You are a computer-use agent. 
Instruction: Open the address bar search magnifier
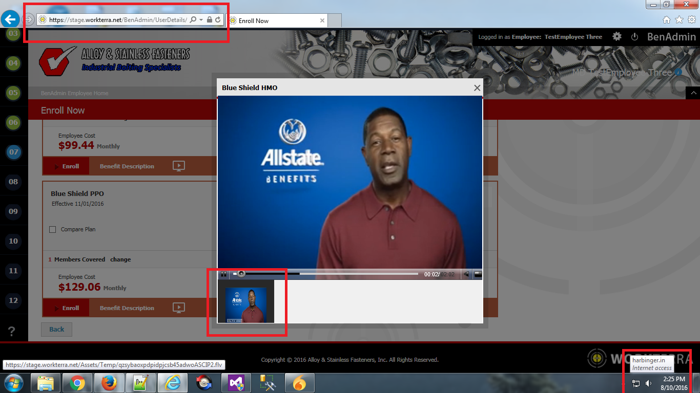pos(193,20)
